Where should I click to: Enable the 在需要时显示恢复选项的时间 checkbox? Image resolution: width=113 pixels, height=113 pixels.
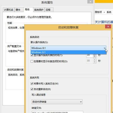click(x=32, y=61)
